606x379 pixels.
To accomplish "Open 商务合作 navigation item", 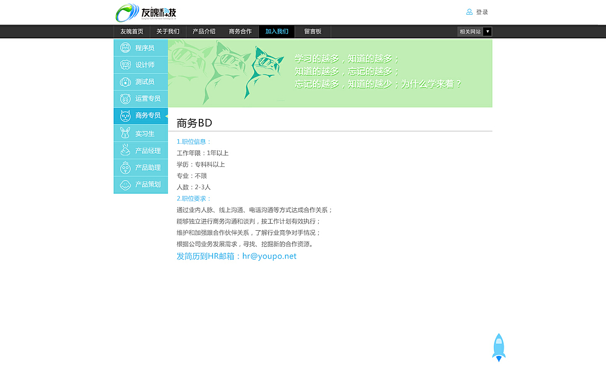I will point(241,32).
